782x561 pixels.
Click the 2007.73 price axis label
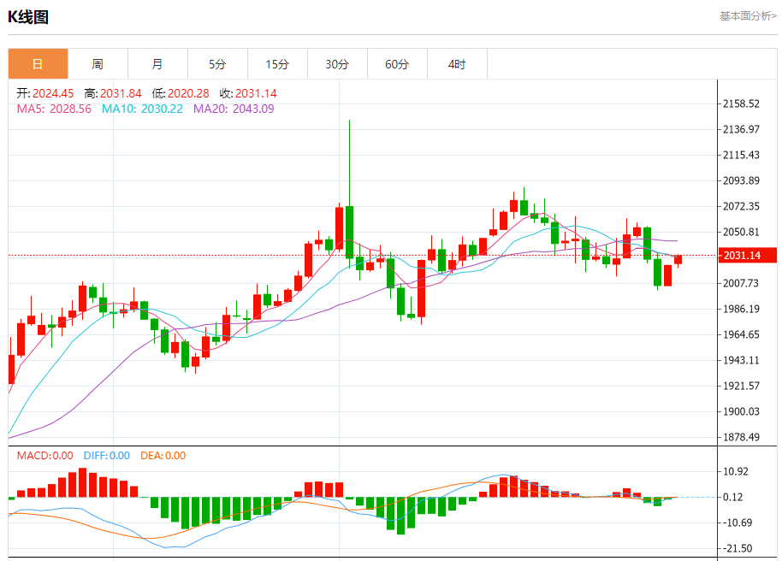[741, 283]
